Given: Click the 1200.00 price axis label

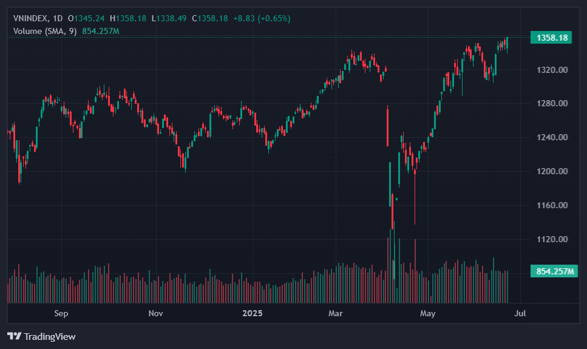Looking at the screenshot, I should tap(552, 171).
